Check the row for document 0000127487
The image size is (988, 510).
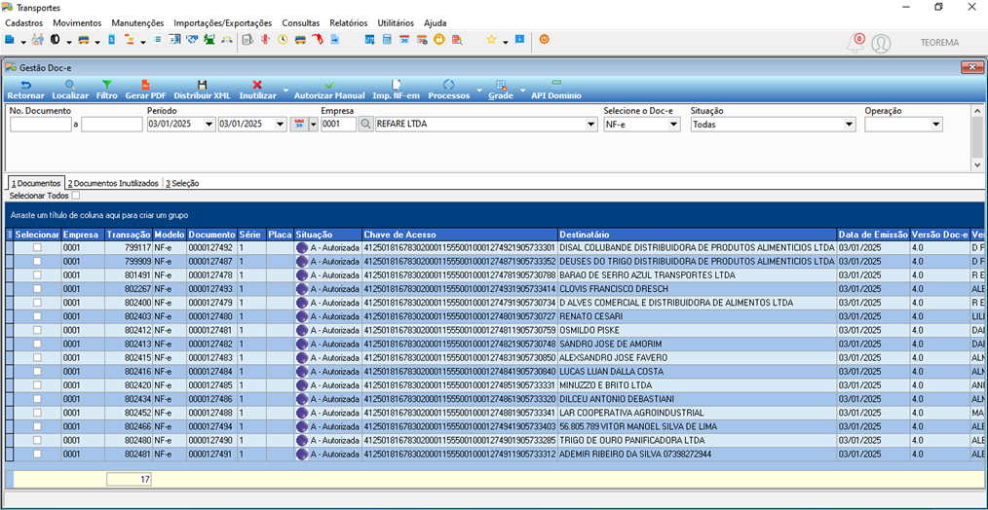pyautogui.click(x=38, y=261)
